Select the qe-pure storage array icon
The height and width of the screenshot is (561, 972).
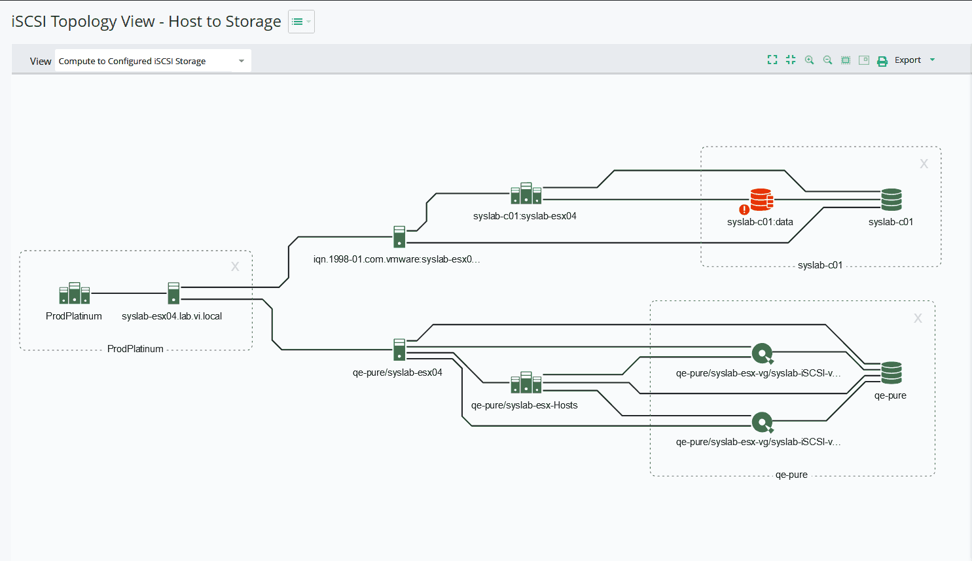coord(891,373)
